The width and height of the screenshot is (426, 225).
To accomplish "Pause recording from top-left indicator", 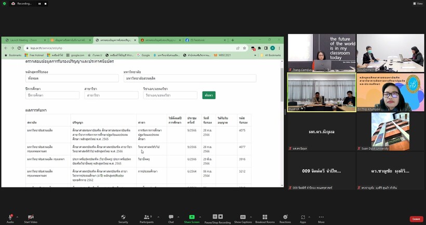I will (39, 4).
